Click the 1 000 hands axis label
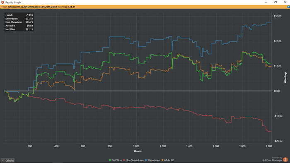Screen dimensions: 290x163 click(x=136, y=146)
